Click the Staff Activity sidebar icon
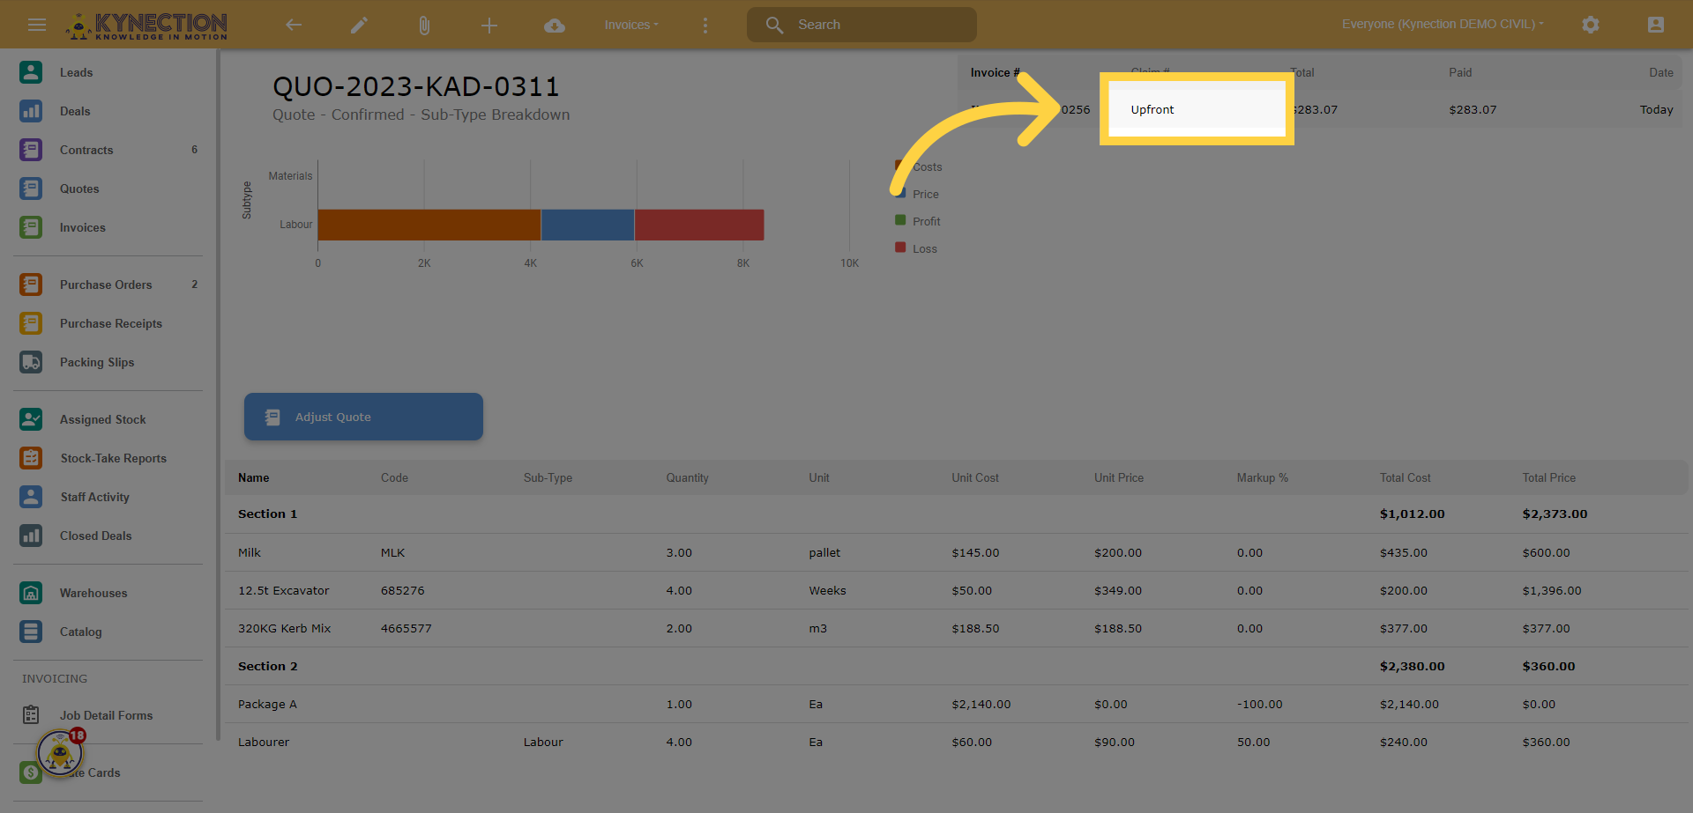The width and height of the screenshot is (1693, 813). pyautogui.click(x=31, y=497)
